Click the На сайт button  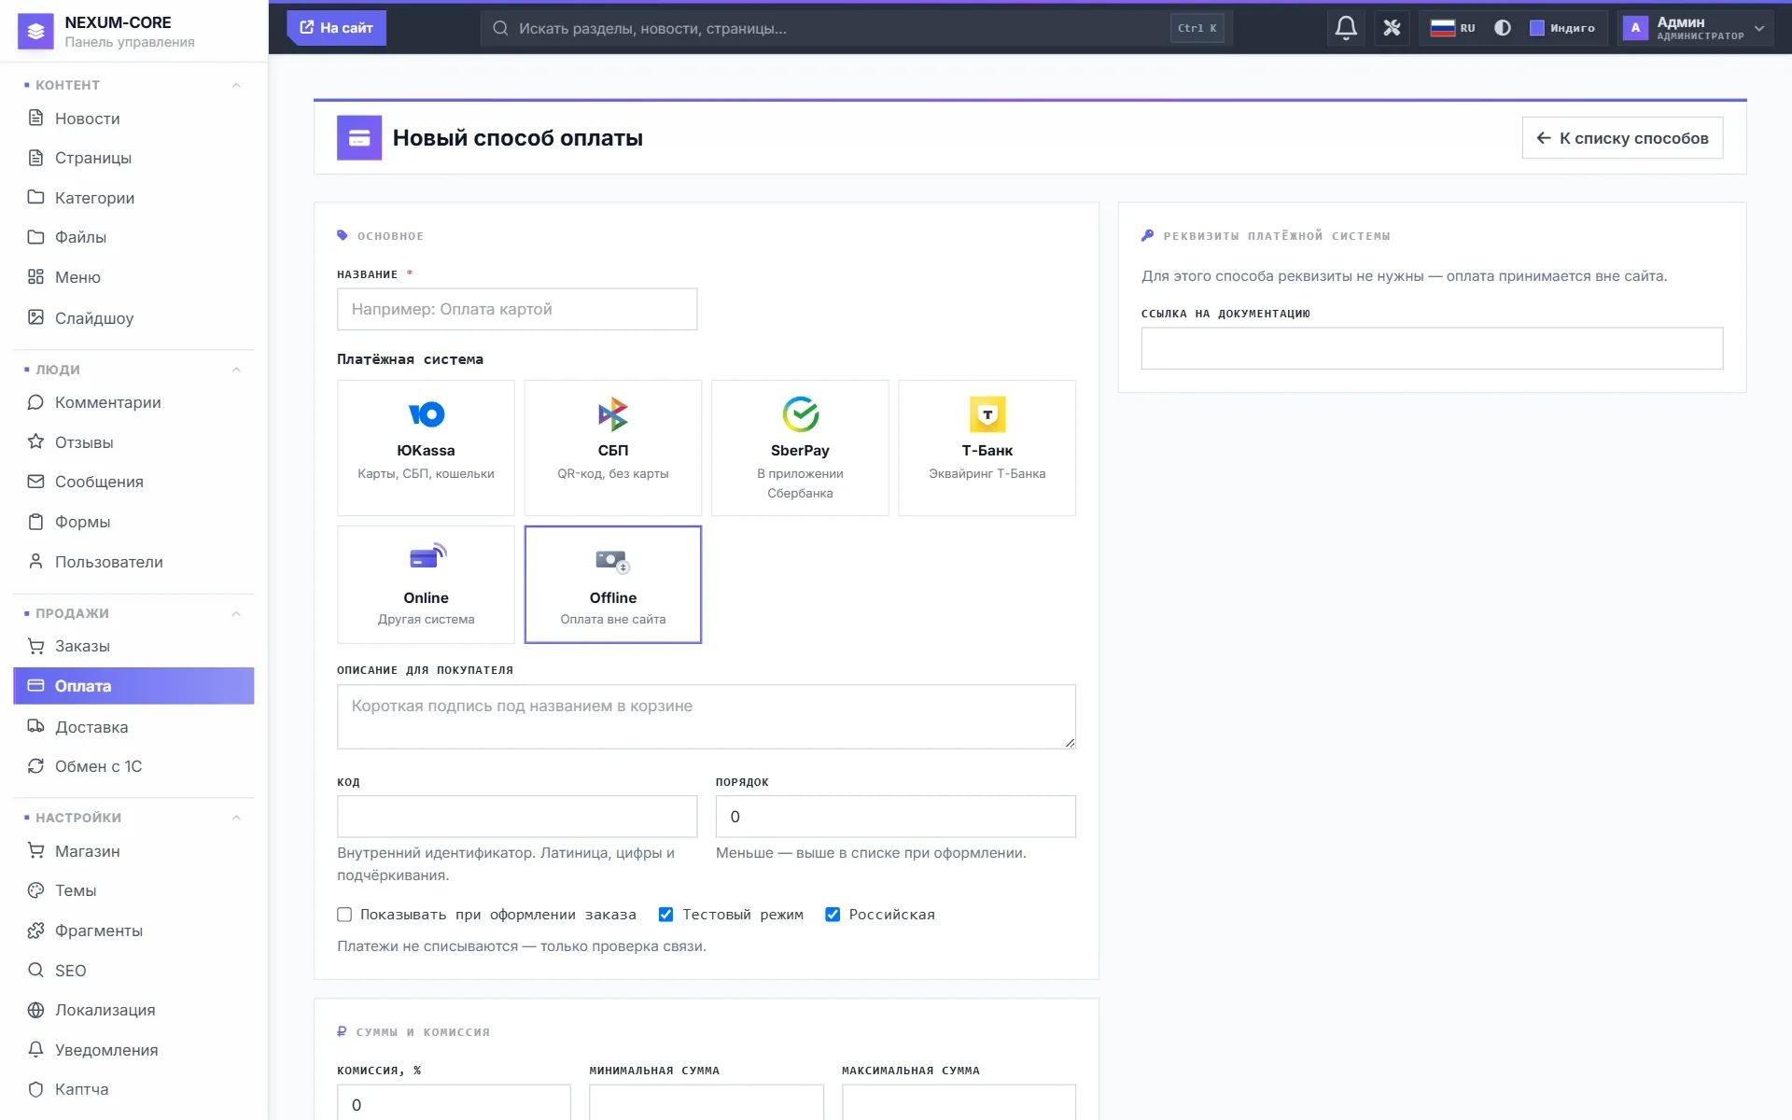336,28
